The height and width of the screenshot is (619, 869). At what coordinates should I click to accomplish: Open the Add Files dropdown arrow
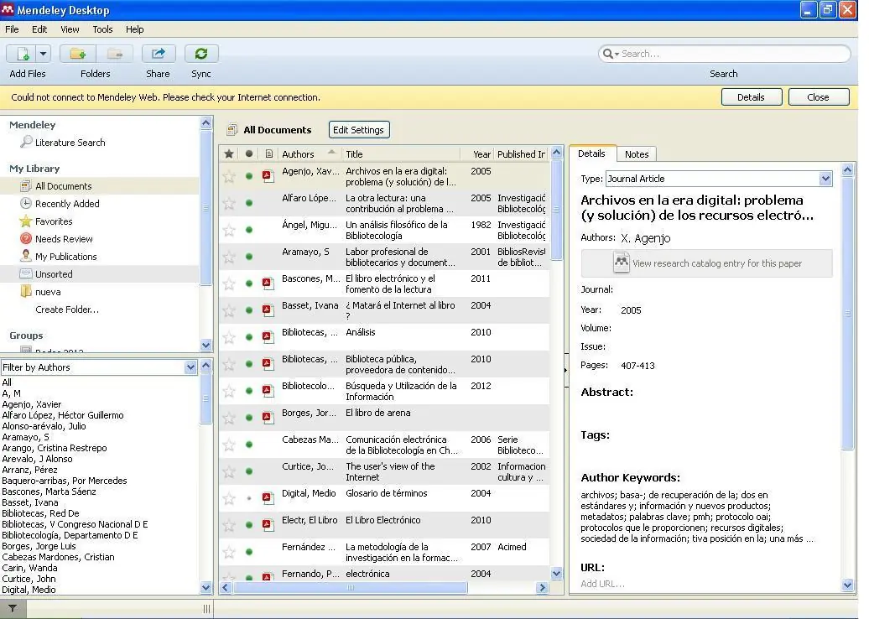point(44,54)
